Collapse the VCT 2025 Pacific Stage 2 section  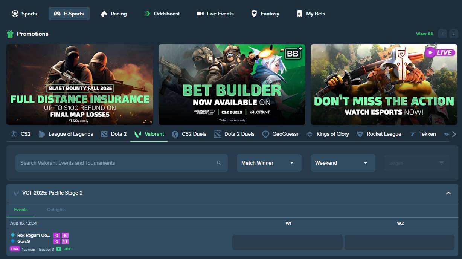tap(448, 193)
